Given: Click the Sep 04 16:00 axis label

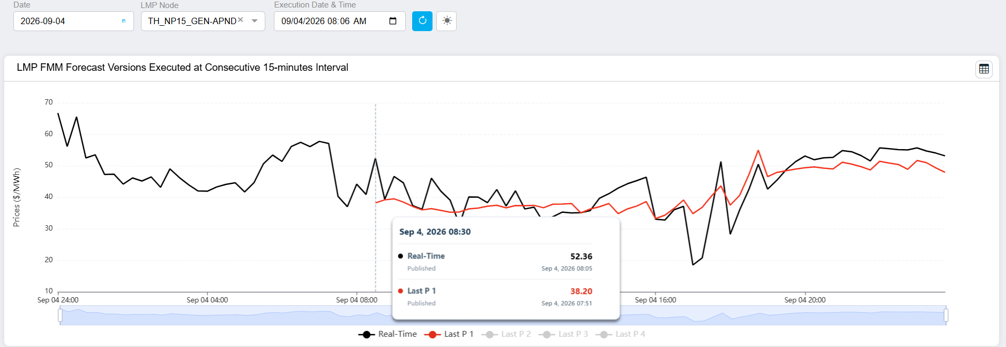Looking at the screenshot, I should click(x=655, y=300).
